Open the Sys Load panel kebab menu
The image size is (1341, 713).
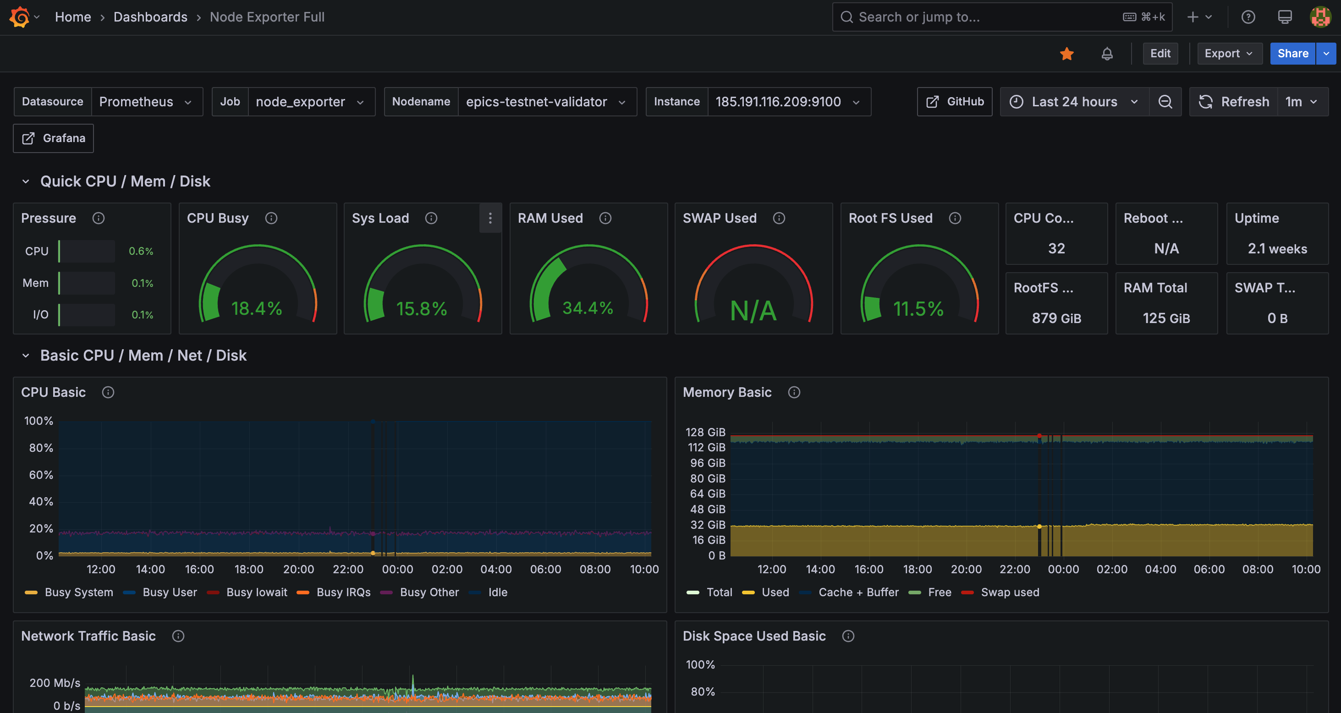click(490, 218)
